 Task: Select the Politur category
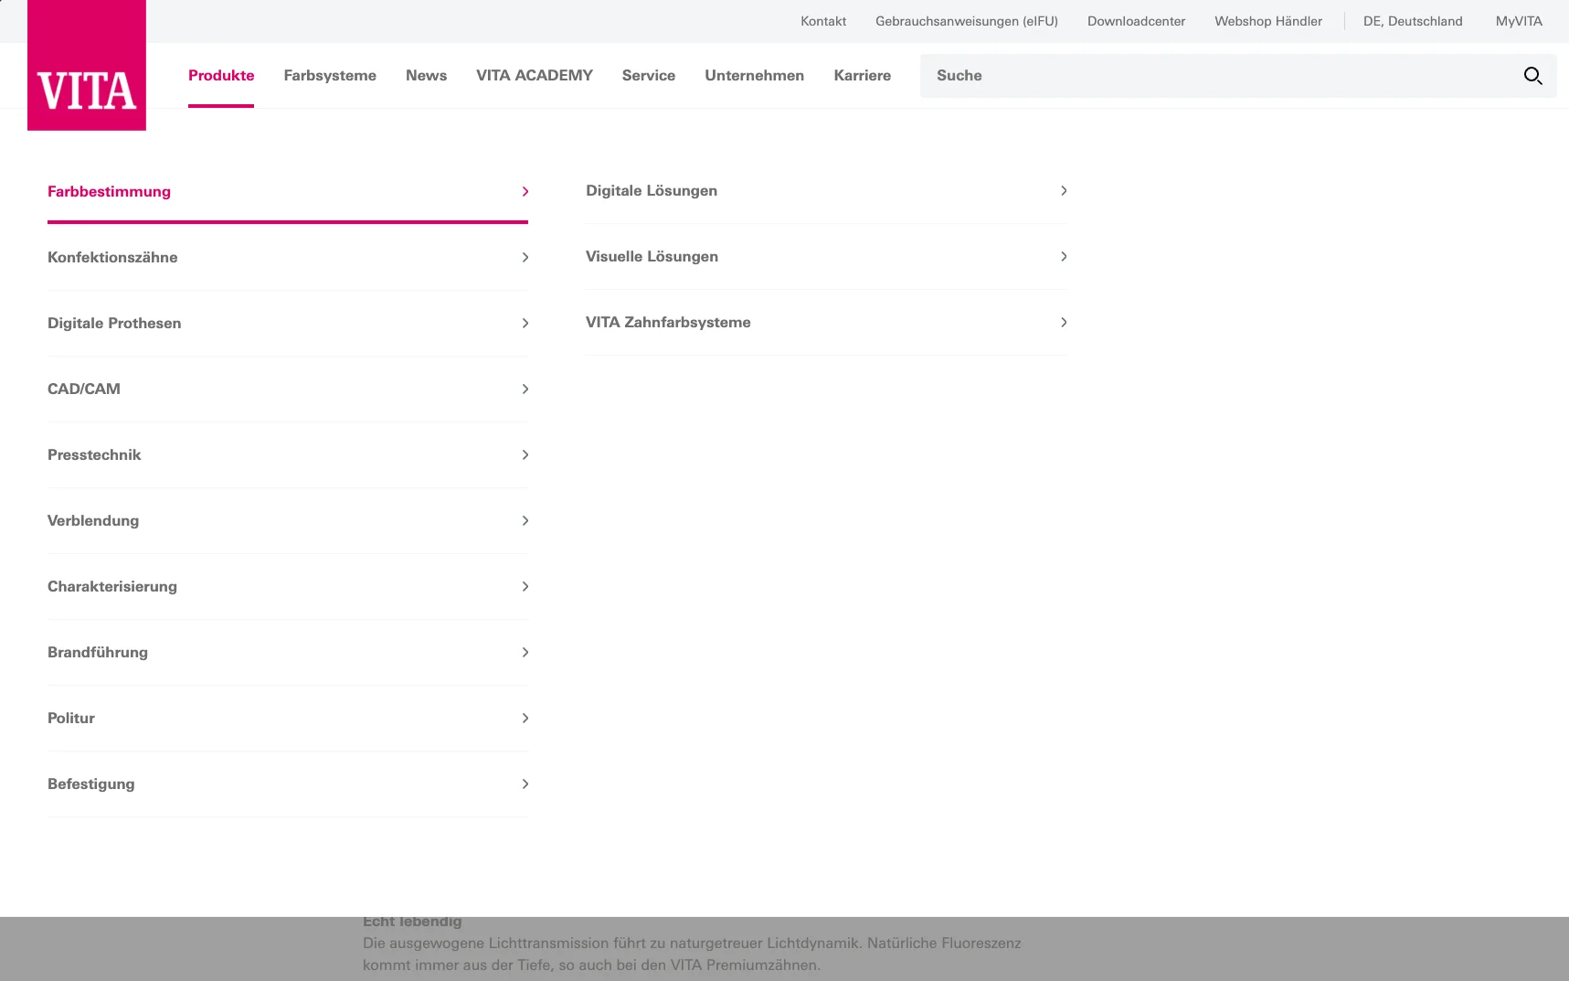pyautogui.click(x=288, y=719)
